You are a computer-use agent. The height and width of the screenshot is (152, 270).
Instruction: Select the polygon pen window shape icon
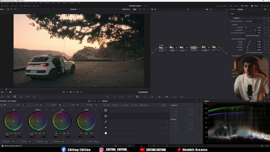(x=106, y=122)
